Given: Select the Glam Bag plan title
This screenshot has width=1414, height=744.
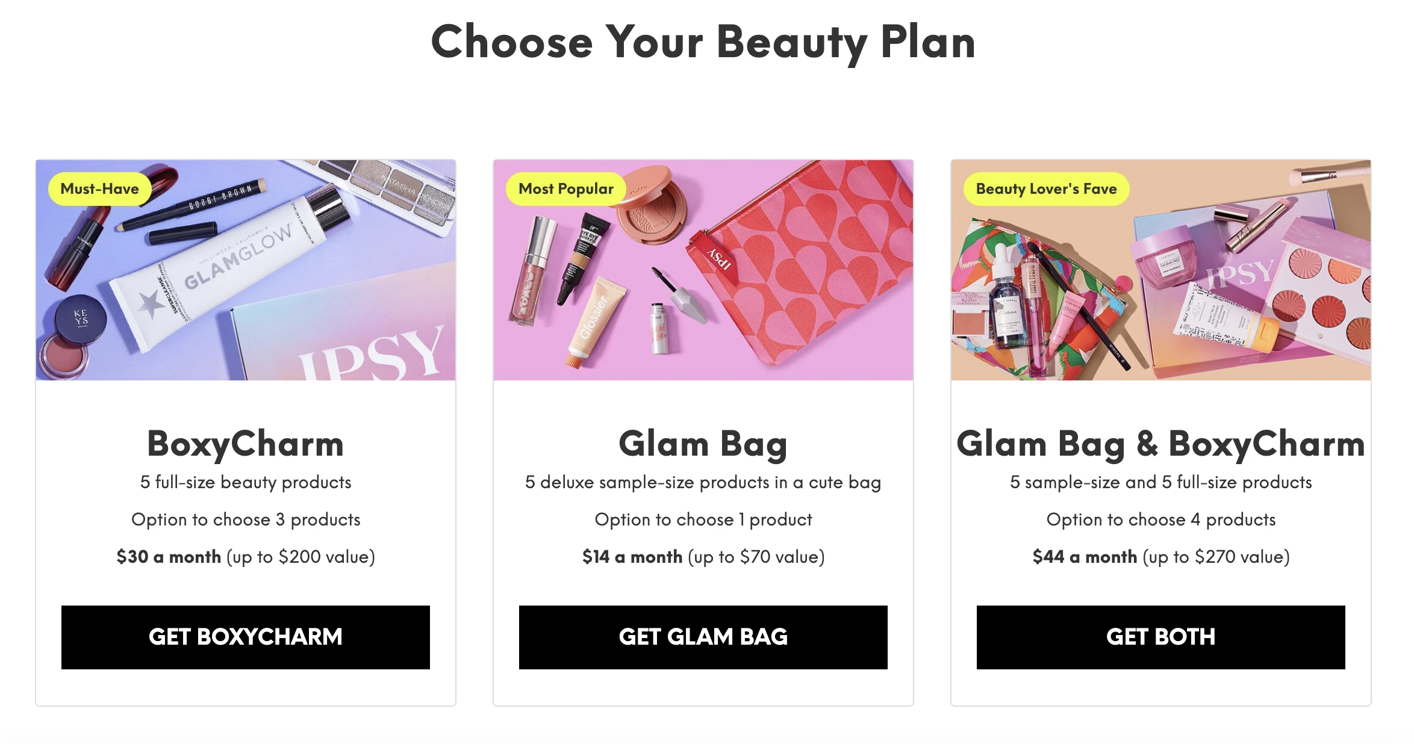Looking at the screenshot, I should [x=703, y=444].
